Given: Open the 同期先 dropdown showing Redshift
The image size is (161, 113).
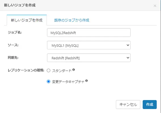Looking at the screenshot, I should click(x=89, y=58).
